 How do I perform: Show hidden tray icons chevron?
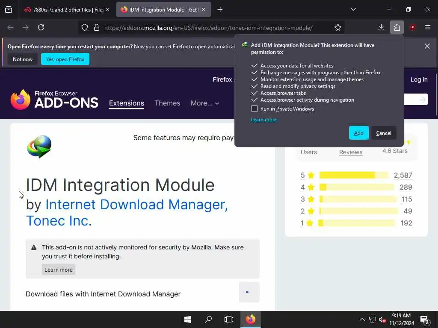[362, 319]
